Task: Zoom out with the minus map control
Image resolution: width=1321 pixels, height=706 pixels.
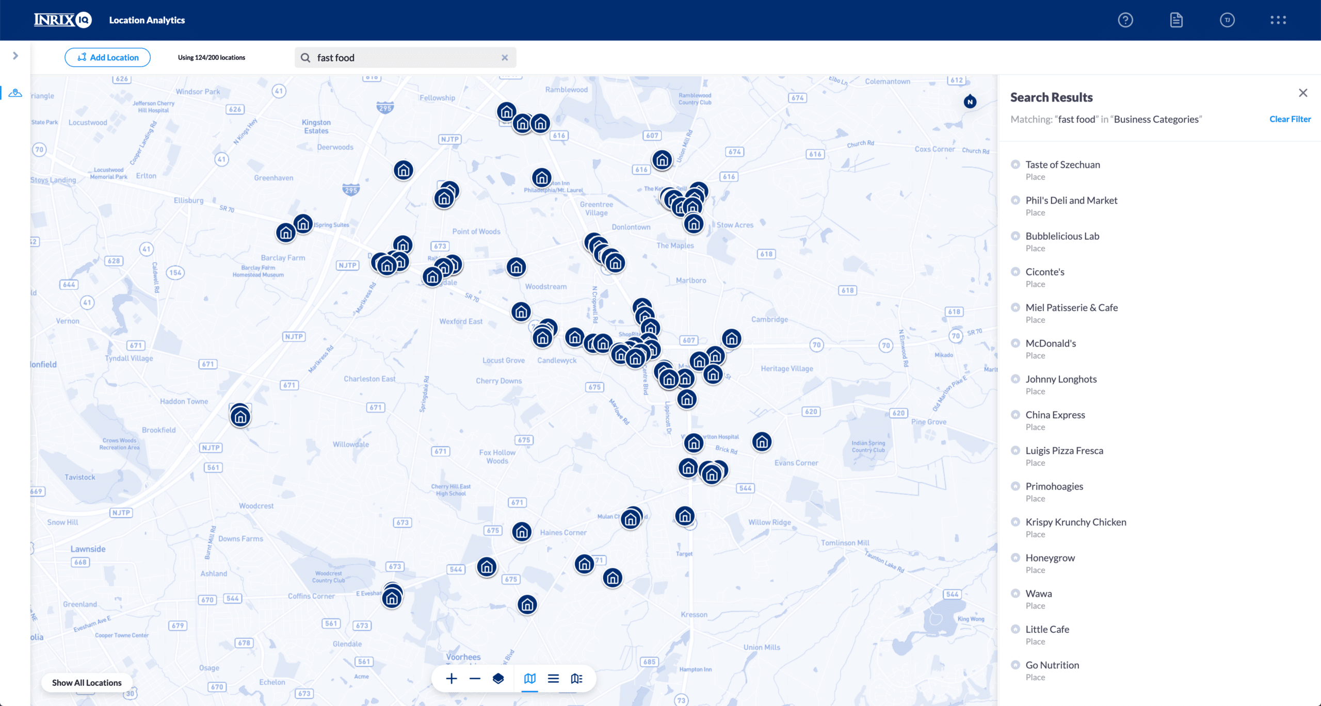Action: 475,679
